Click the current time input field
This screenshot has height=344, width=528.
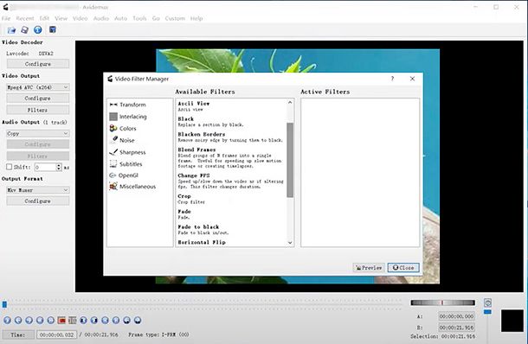56,334
